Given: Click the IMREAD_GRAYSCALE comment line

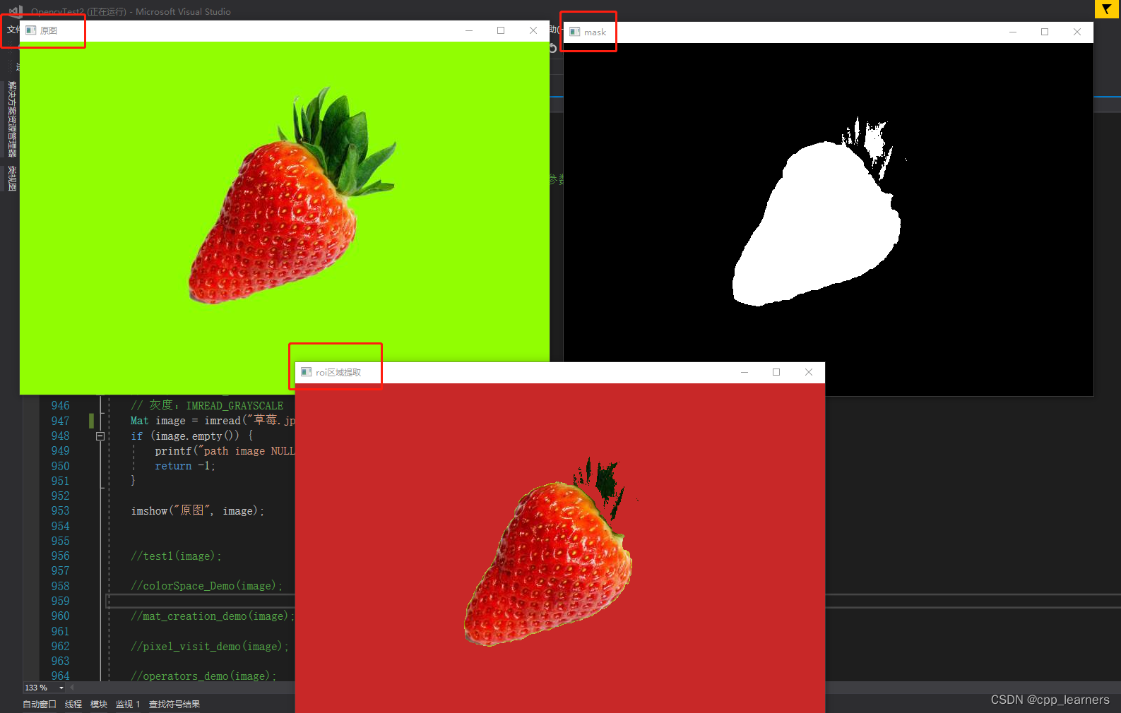Looking at the screenshot, I should click(207, 406).
